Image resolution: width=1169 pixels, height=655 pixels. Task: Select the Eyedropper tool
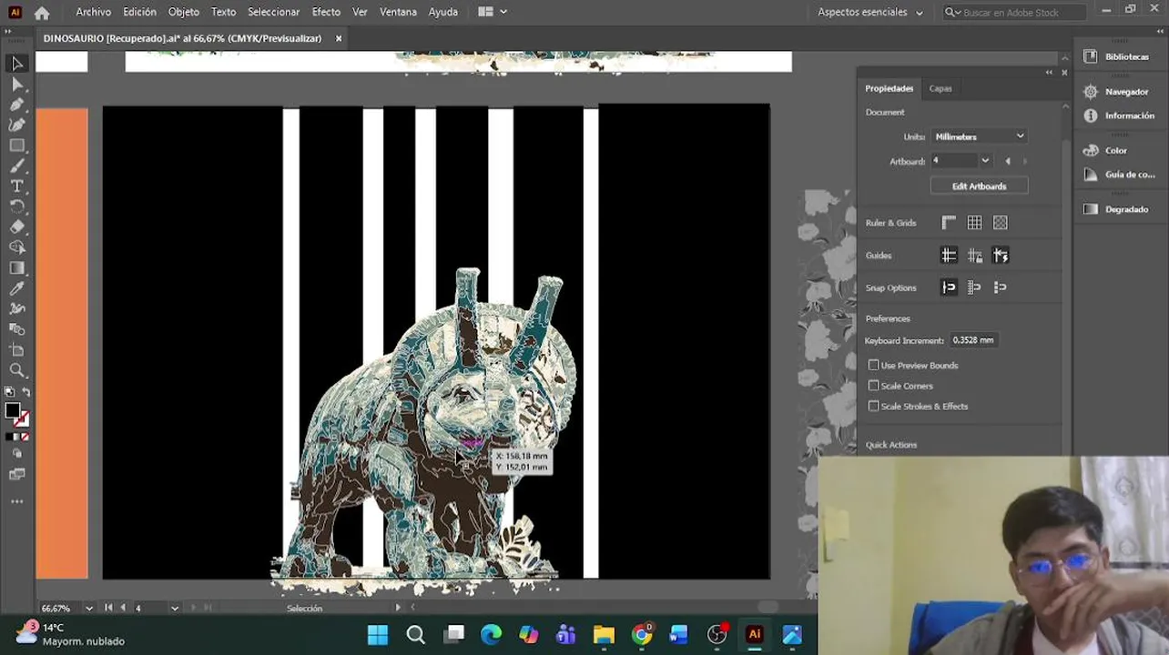16,288
